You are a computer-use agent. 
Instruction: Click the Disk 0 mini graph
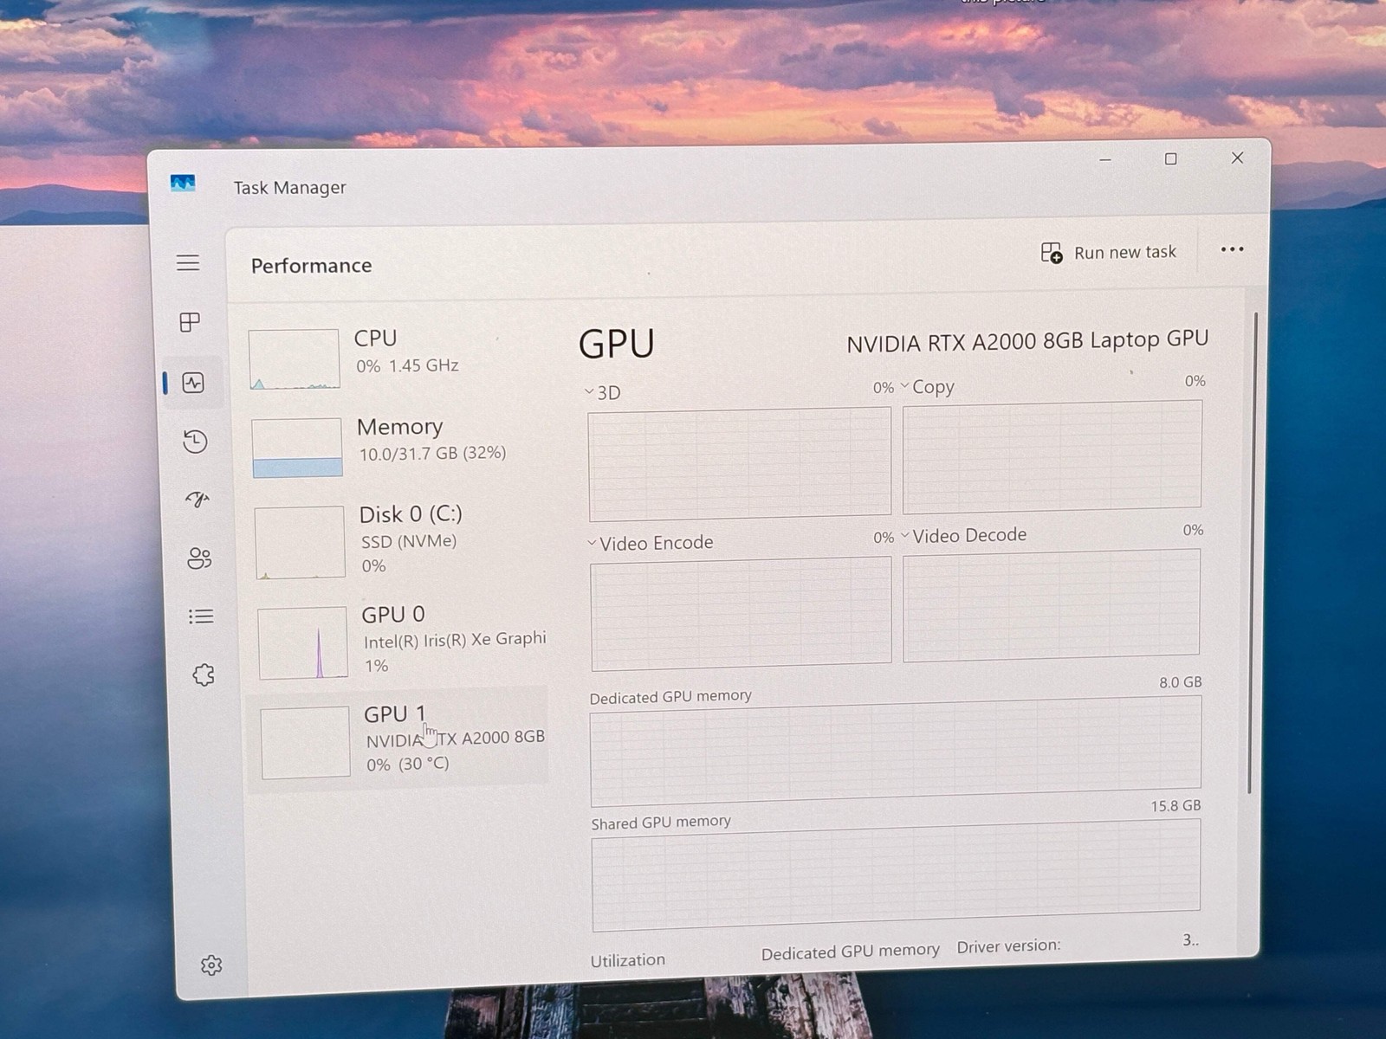pos(300,543)
